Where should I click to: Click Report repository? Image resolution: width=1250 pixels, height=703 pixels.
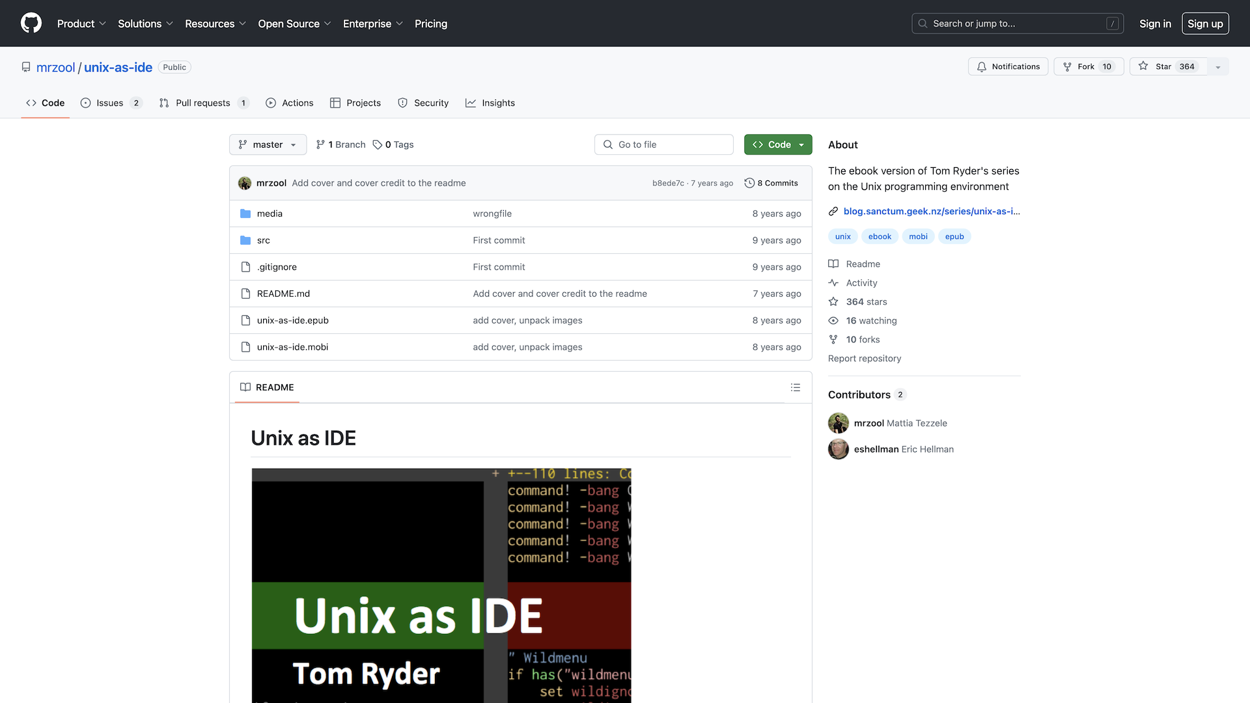pyautogui.click(x=865, y=358)
